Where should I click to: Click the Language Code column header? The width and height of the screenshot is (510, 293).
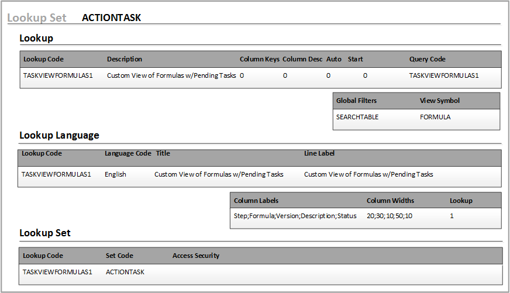pos(127,154)
